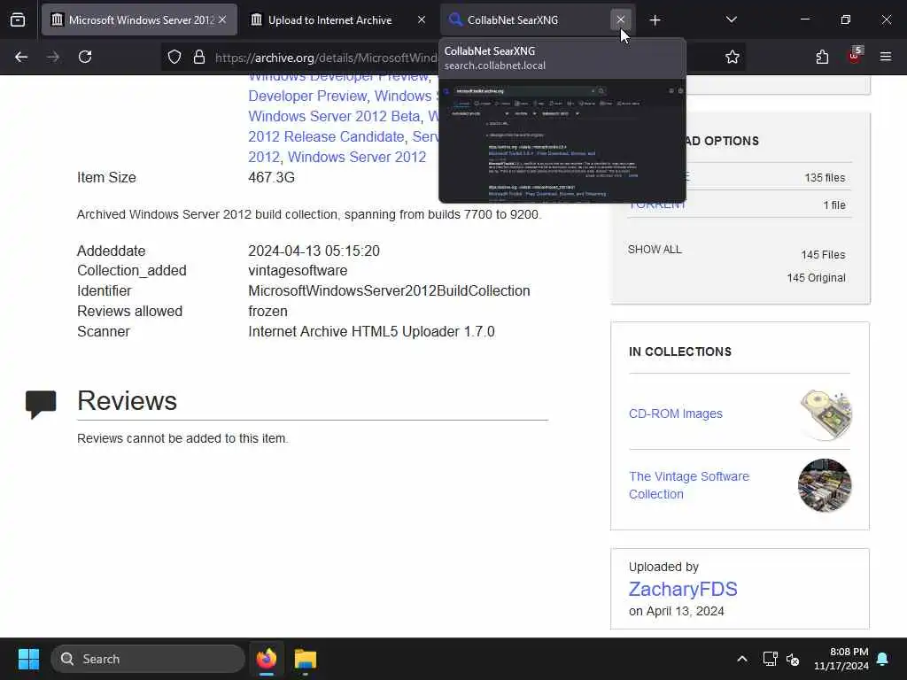907x680 pixels.
Task: Reload the current page
Action: [85, 57]
